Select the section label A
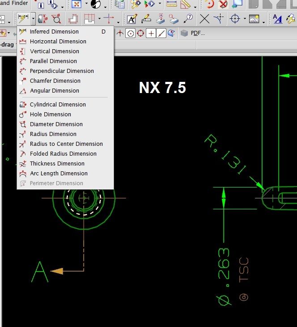This screenshot has height=327, width=297. point(40,272)
